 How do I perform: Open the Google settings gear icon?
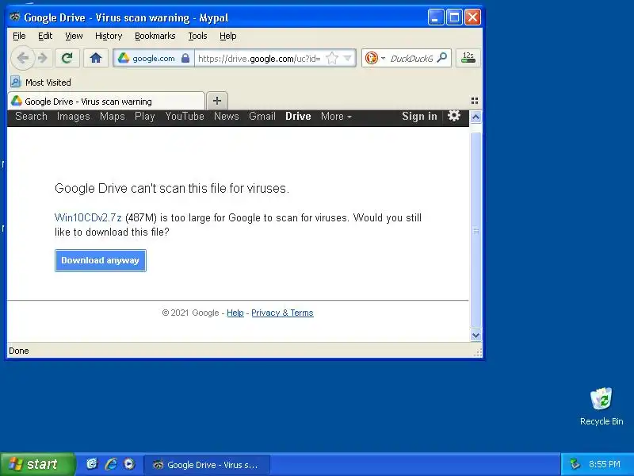(453, 116)
